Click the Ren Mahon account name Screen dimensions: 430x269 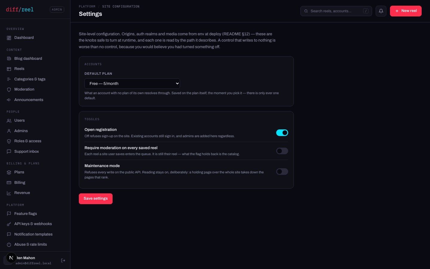[26, 258]
